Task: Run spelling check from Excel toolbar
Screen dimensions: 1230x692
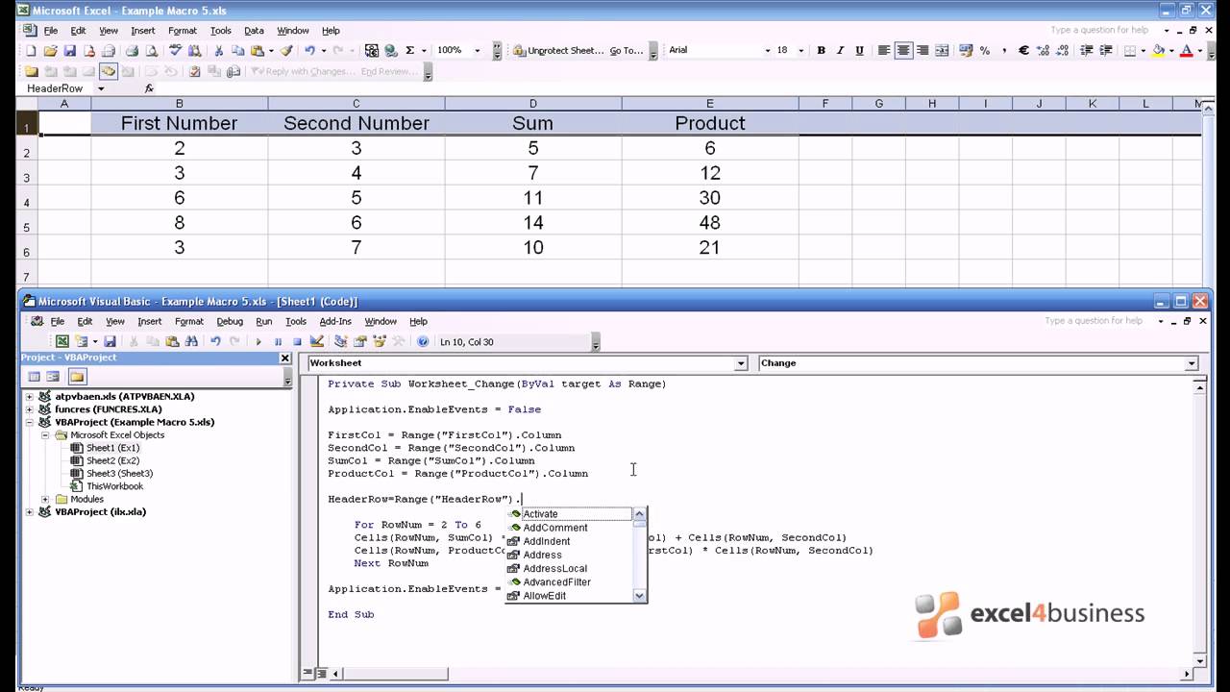Action: (x=175, y=50)
